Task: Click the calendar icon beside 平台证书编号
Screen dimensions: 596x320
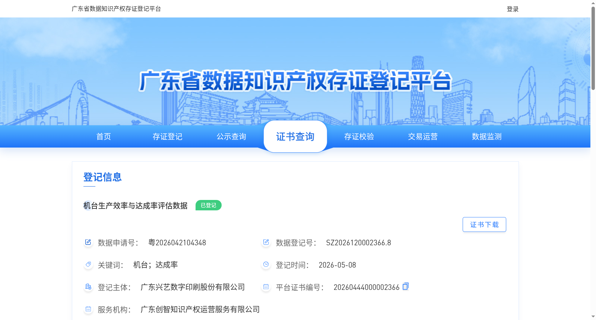Action: pyautogui.click(x=266, y=287)
